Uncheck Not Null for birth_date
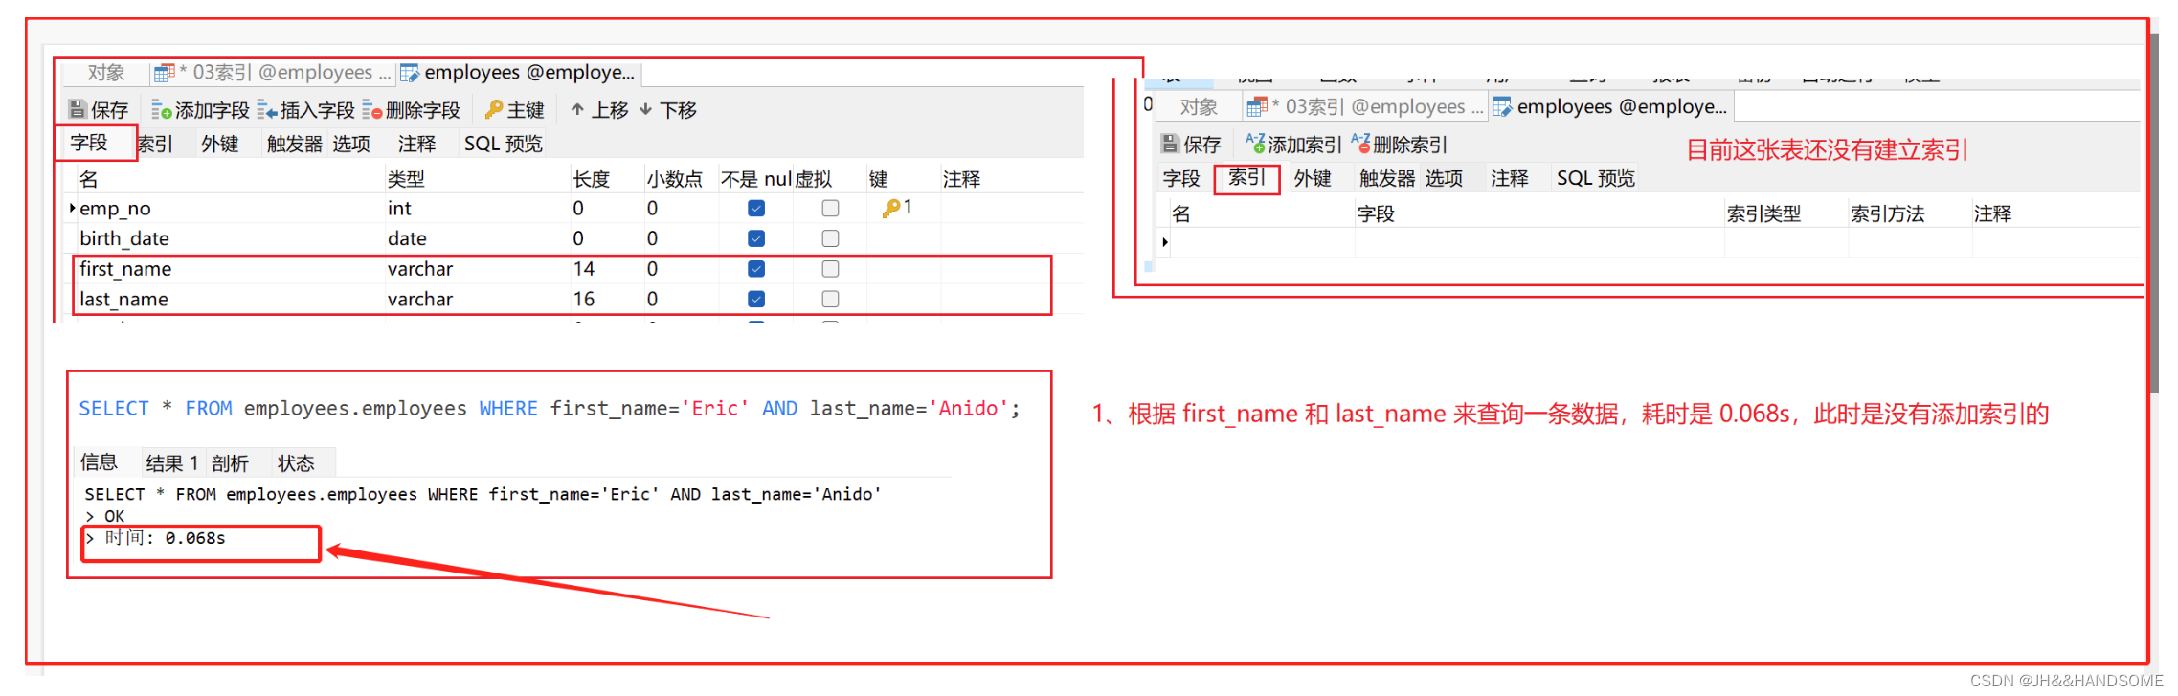The width and height of the screenshot is (2178, 696). [756, 238]
